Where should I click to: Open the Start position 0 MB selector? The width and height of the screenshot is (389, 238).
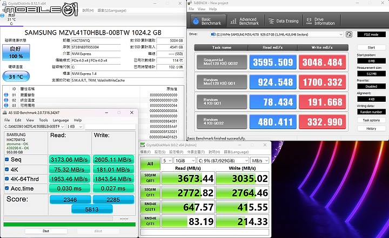(371, 61)
